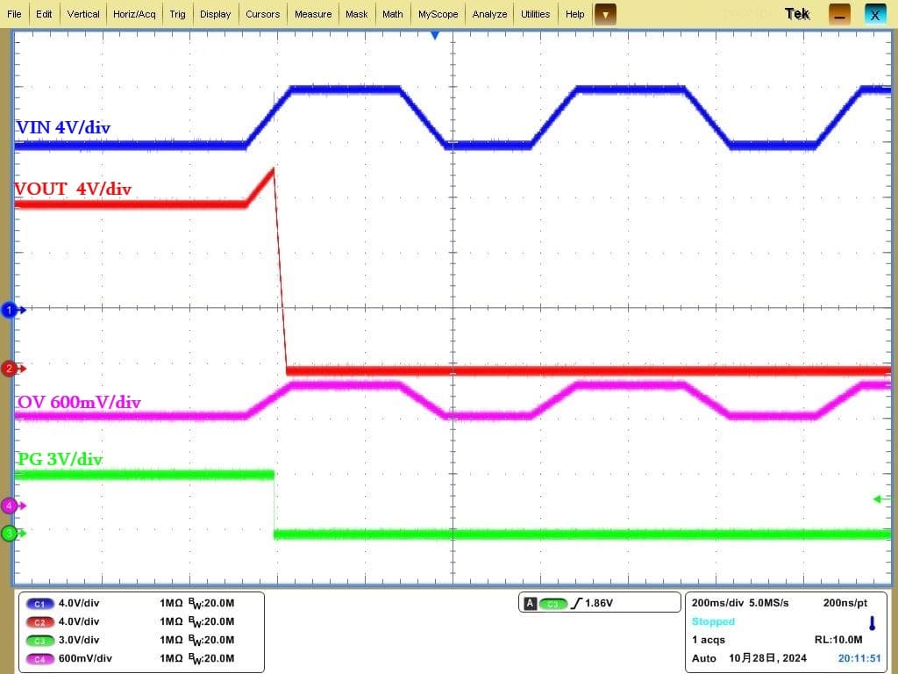This screenshot has width=898, height=674.
Task: Click the trigger position marker at top
Action: tap(434, 35)
